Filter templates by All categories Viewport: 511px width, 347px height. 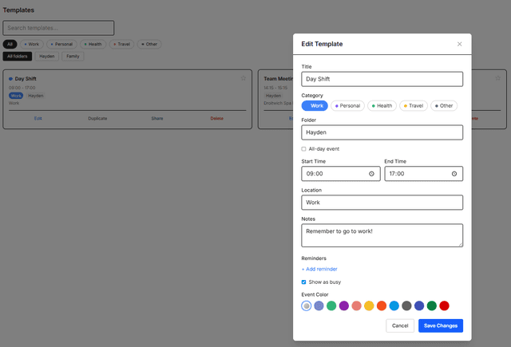pyautogui.click(x=10, y=44)
